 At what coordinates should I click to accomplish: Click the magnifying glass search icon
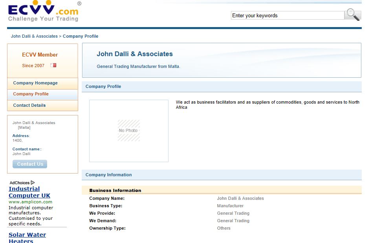pyautogui.click(x=352, y=15)
